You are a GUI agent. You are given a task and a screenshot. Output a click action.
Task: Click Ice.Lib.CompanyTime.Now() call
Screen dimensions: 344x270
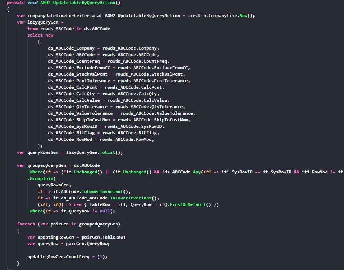[221, 16]
